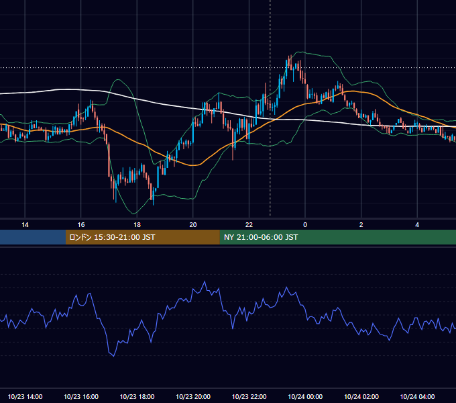Select the NY 21:00-06:00 JST session bar
The image size is (456, 403).
point(337,237)
